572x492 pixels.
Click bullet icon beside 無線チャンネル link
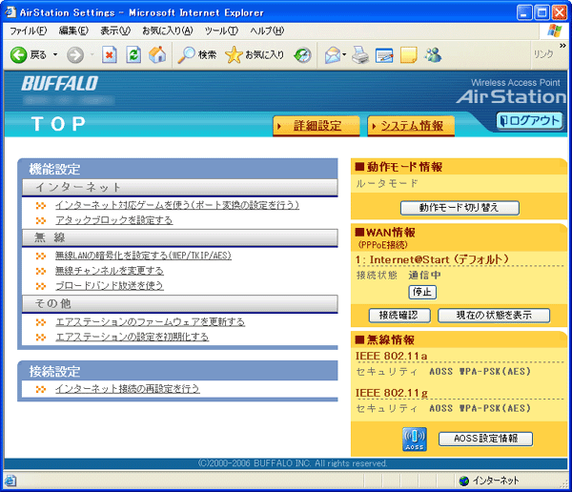(41, 271)
